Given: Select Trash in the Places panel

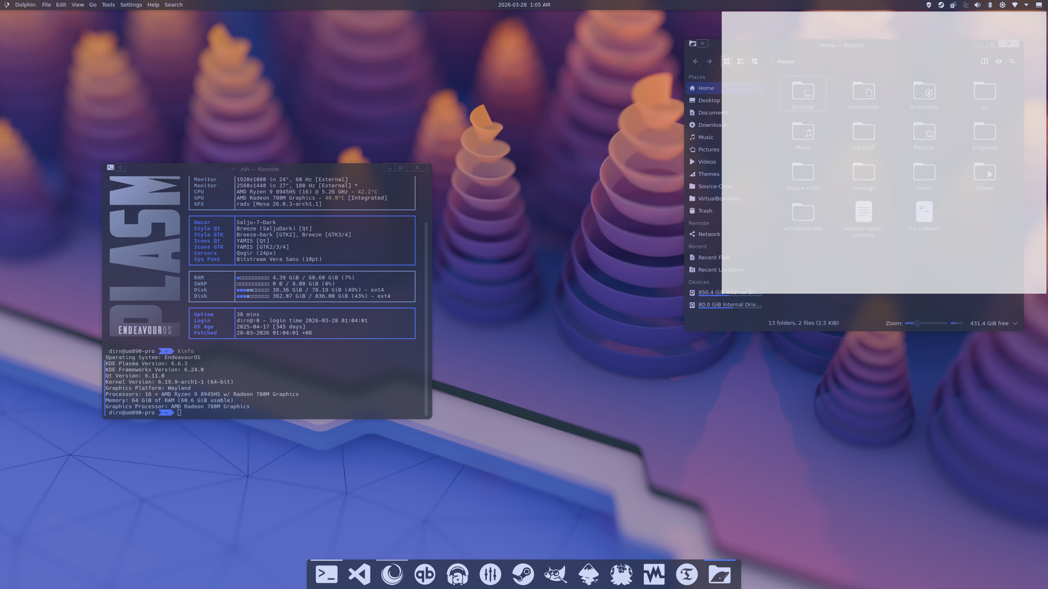Looking at the screenshot, I should coord(705,211).
